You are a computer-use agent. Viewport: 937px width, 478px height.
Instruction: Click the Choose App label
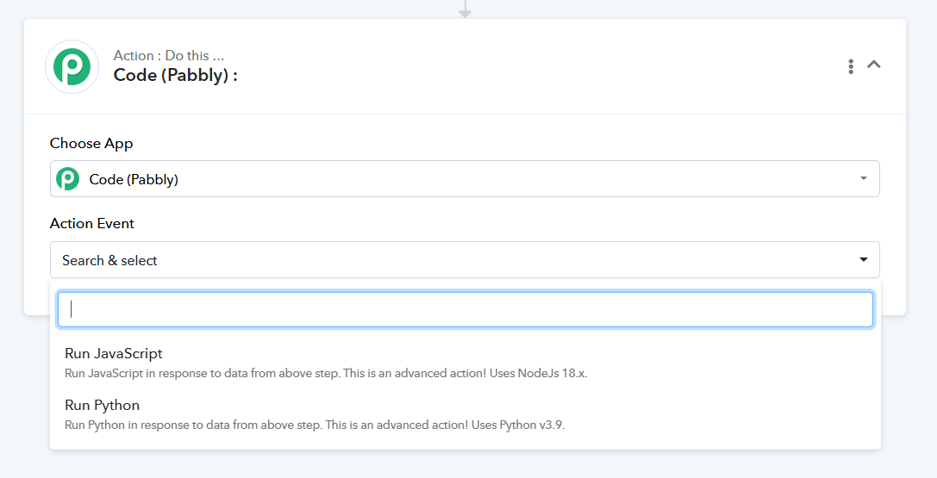(x=91, y=143)
